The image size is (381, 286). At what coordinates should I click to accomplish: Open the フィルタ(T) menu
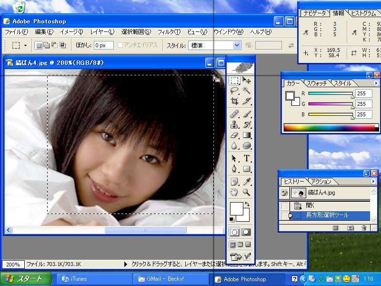[x=169, y=32]
